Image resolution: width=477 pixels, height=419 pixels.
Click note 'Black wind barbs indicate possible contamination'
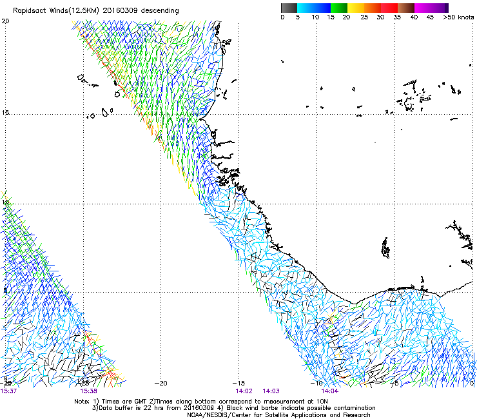click(x=300, y=408)
